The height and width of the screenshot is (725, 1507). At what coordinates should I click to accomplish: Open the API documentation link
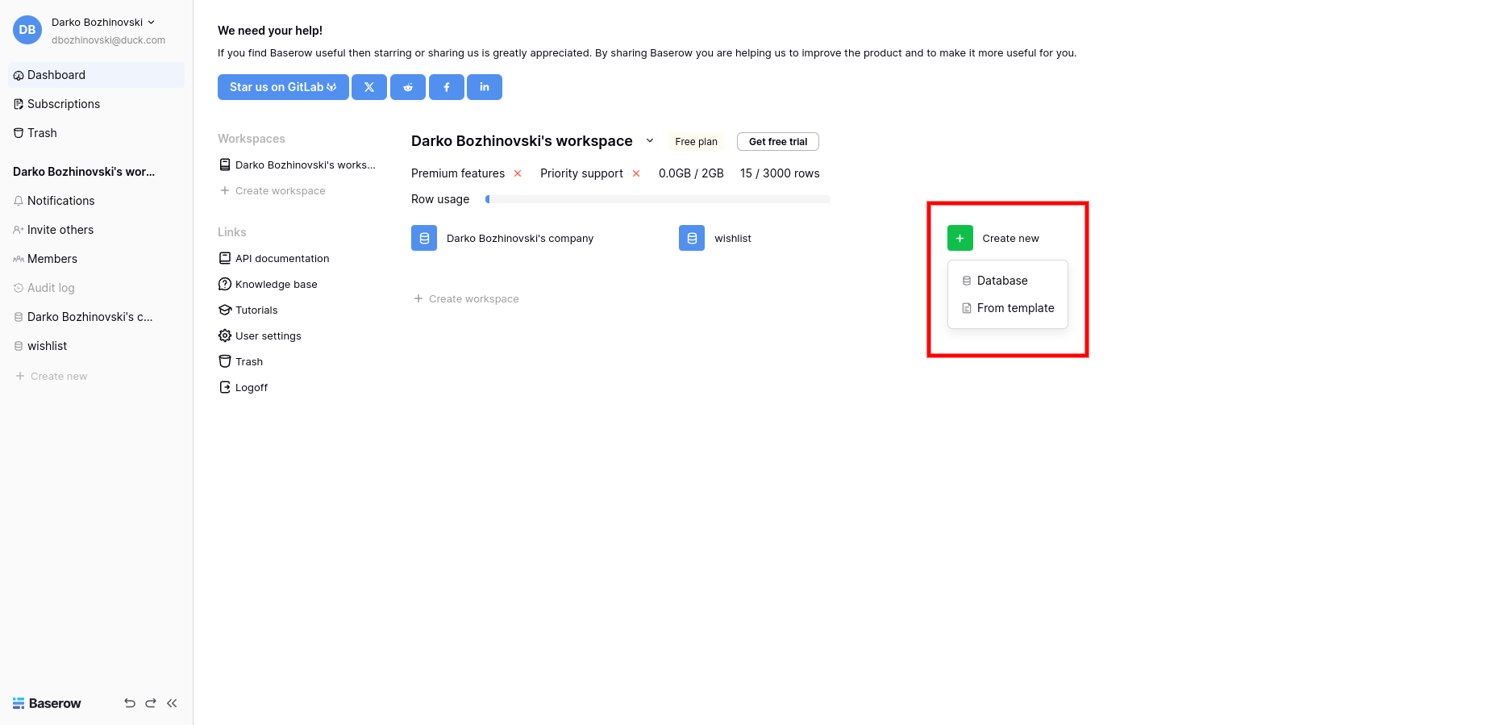282,259
